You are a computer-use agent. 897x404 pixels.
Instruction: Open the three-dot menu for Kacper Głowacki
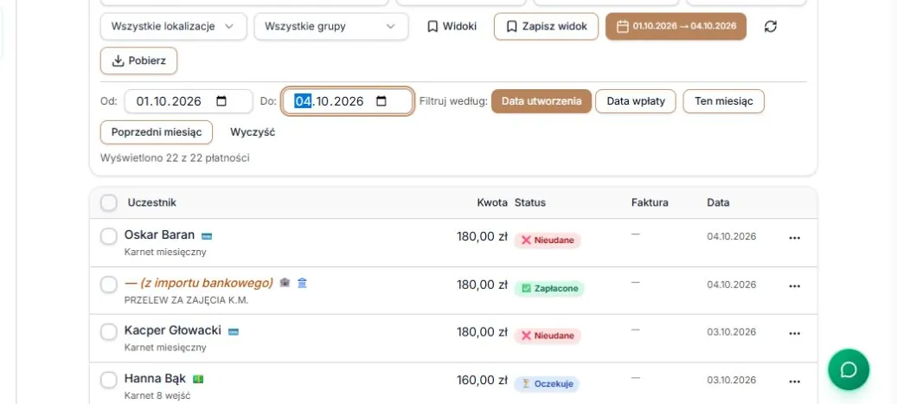pyautogui.click(x=794, y=333)
